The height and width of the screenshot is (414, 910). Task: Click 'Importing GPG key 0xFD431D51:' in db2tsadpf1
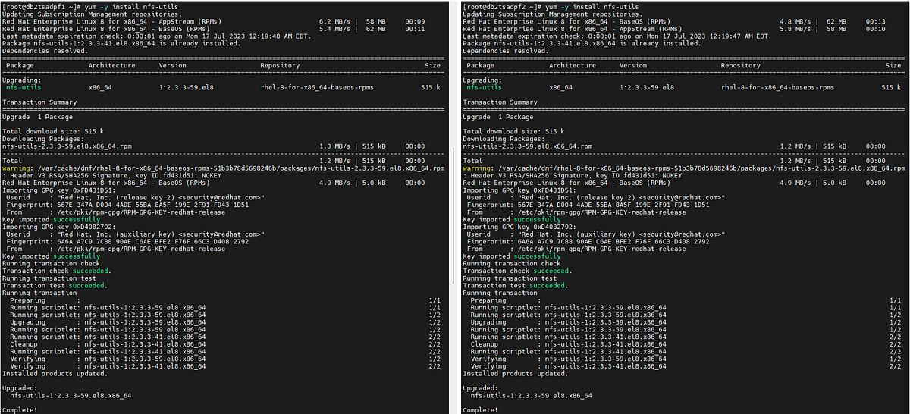coord(57,190)
